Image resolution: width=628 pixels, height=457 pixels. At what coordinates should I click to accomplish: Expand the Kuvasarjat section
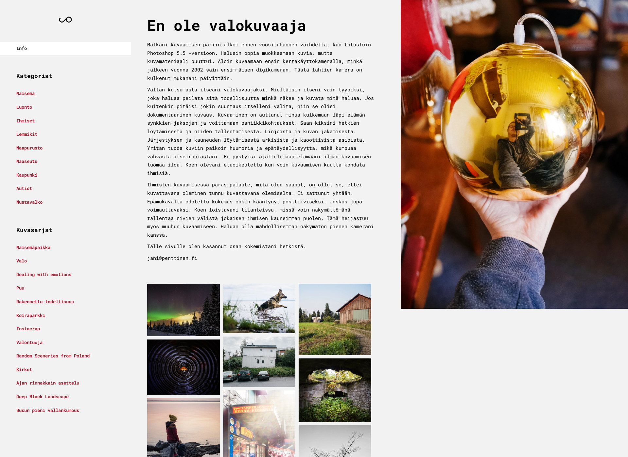coord(34,230)
